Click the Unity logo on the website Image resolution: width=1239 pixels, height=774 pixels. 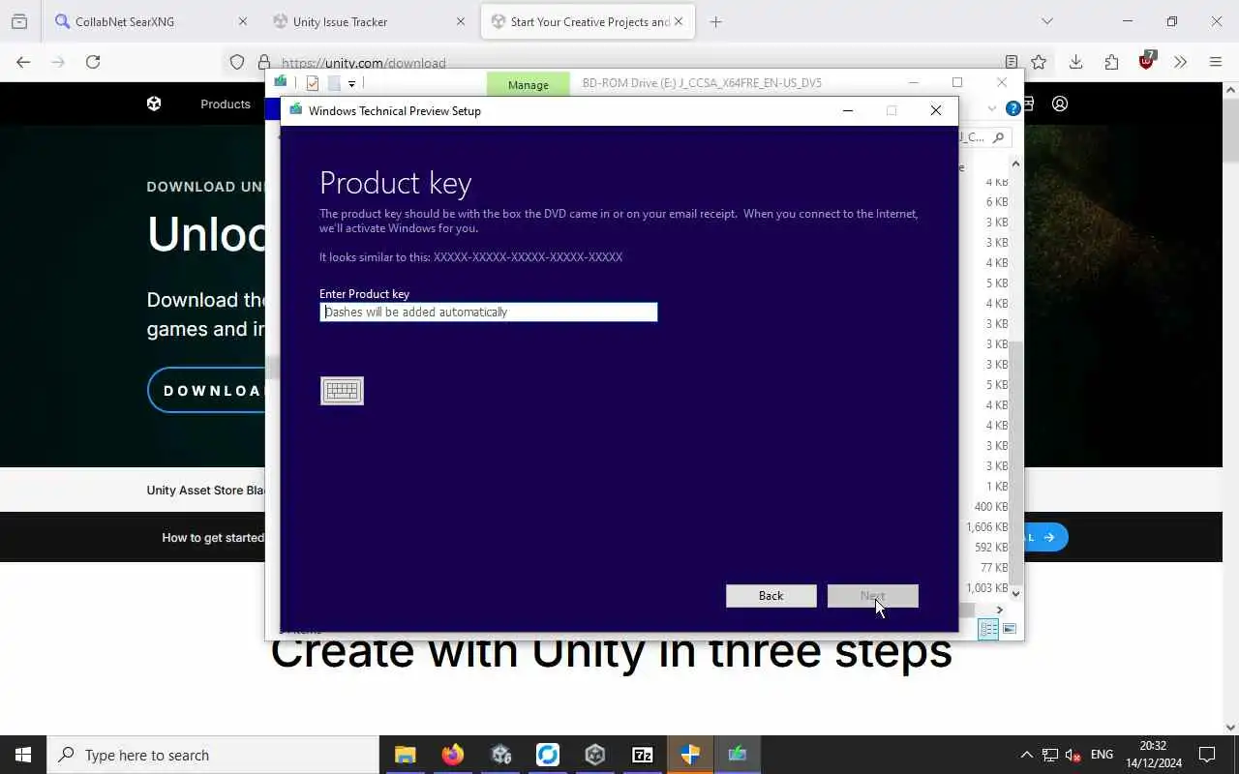point(154,104)
